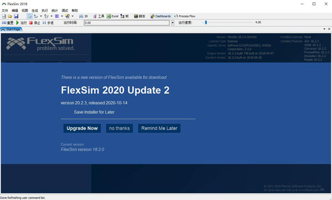
Task: Open the Dashboards toolbar item
Action: click(x=160, y=16)
